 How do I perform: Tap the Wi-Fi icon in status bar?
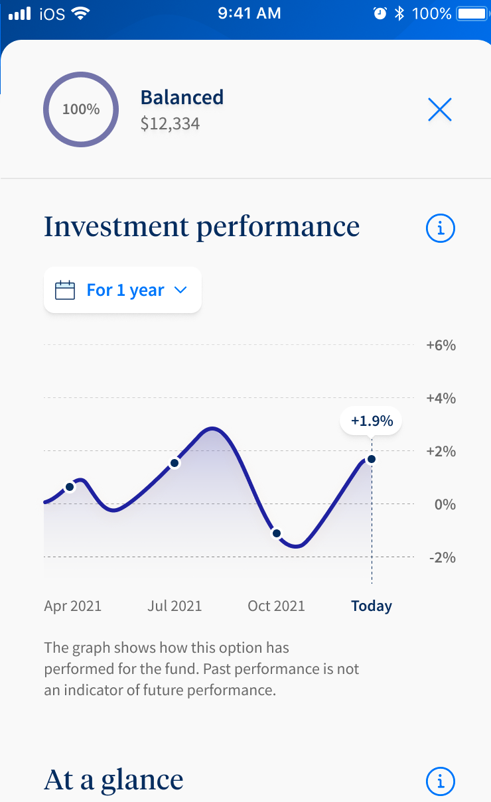pyautogui.click(x=81, y=13)
